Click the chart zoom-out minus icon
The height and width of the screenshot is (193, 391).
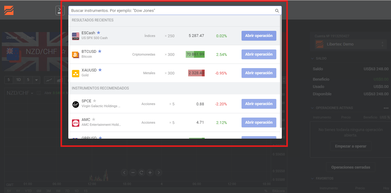coord(133,173)
